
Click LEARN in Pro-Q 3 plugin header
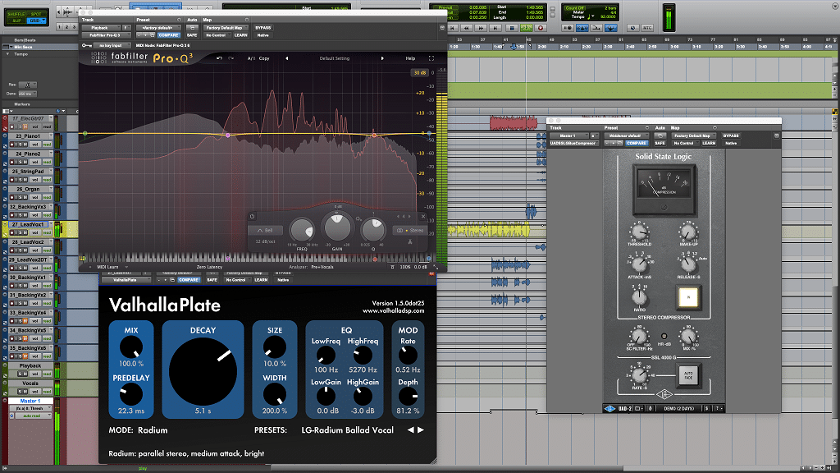click(x=240, y=35)
